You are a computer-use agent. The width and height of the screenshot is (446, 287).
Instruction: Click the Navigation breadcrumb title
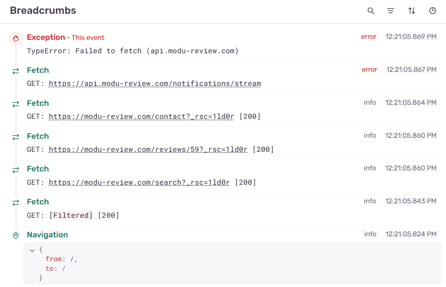(47, 235)
